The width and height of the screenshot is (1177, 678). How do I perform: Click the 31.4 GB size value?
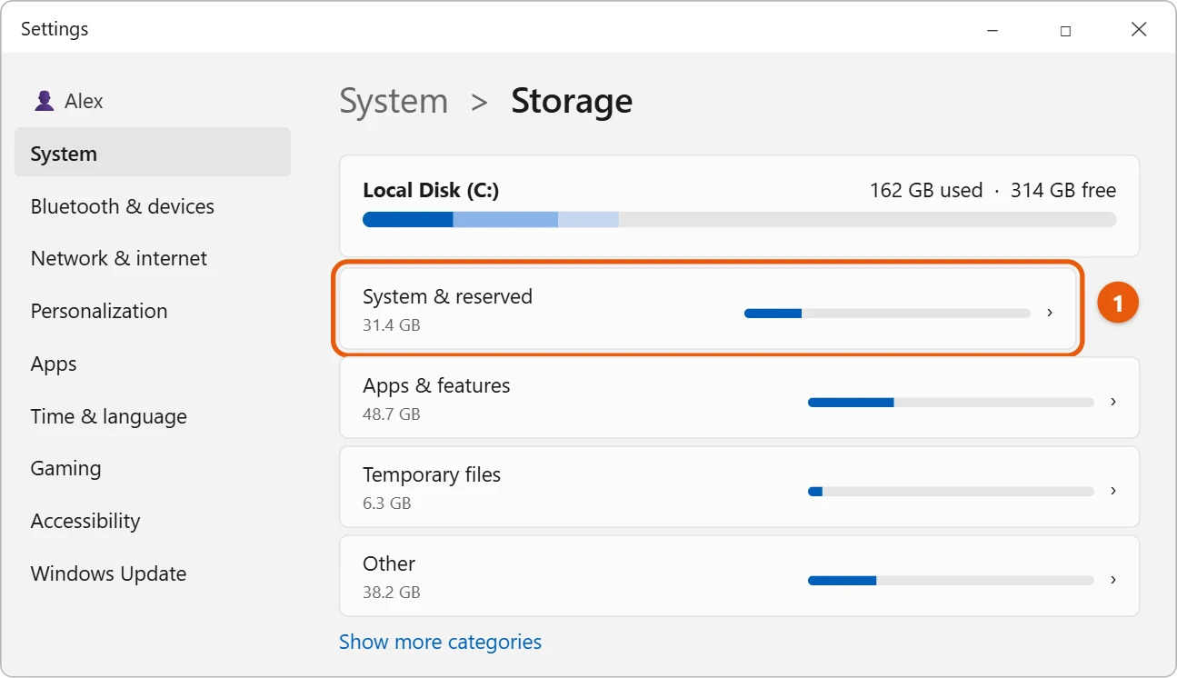[x=392, y=324]
